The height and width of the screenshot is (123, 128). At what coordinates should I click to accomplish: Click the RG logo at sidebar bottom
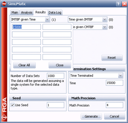pyautogui.click(x=4, y=117)
